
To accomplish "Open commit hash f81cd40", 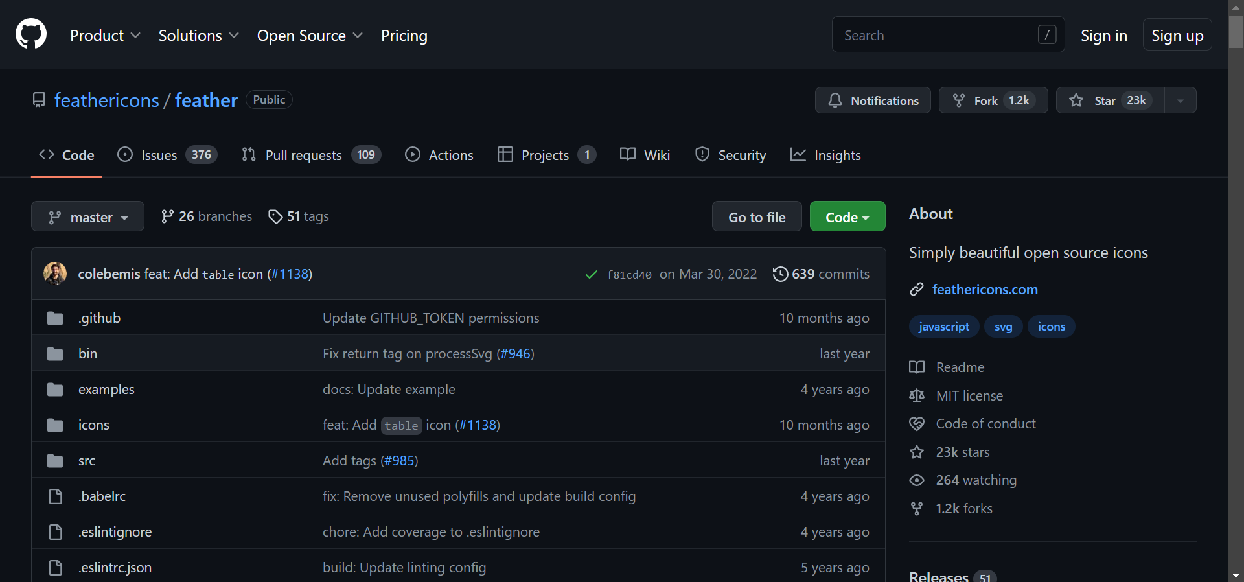I will (x=629, y=275).
